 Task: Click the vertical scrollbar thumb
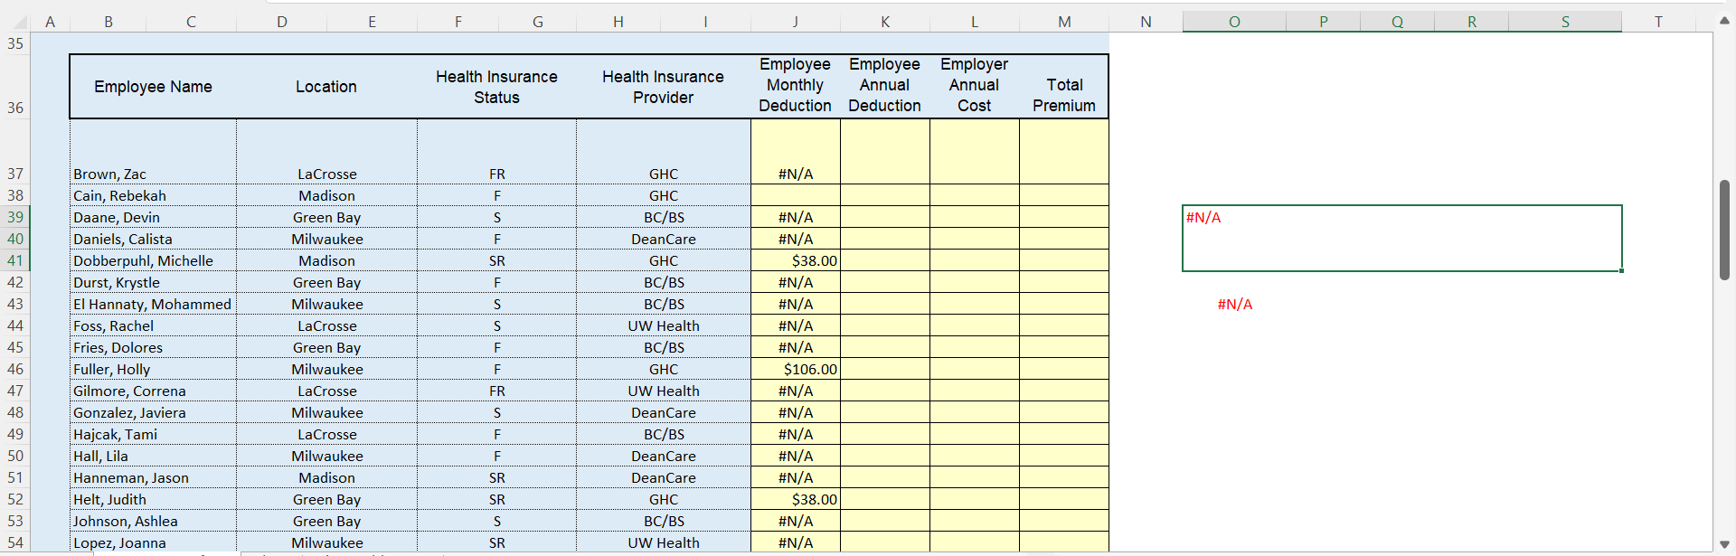tap(1724, 230)
